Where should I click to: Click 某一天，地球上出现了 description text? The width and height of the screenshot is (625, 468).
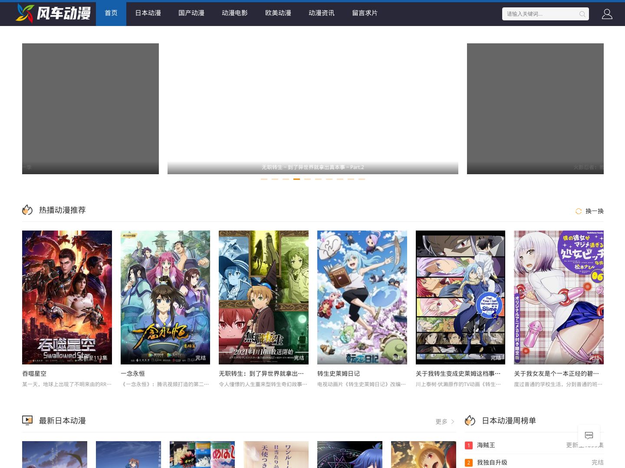coord(67,384)
